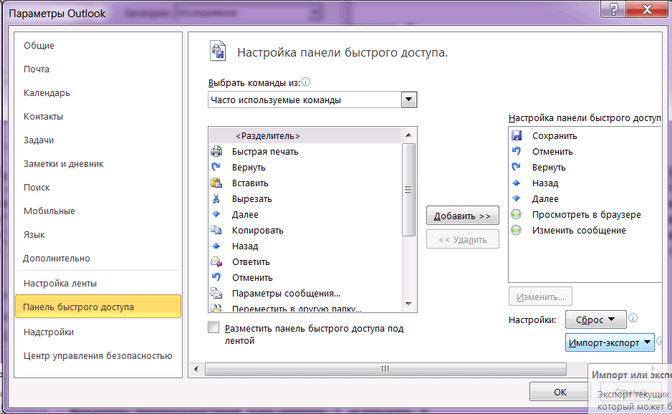This screenshot has height=414, width=672.
Task: Click the Quick Print printer icon
Action: [x=216, y=151]
